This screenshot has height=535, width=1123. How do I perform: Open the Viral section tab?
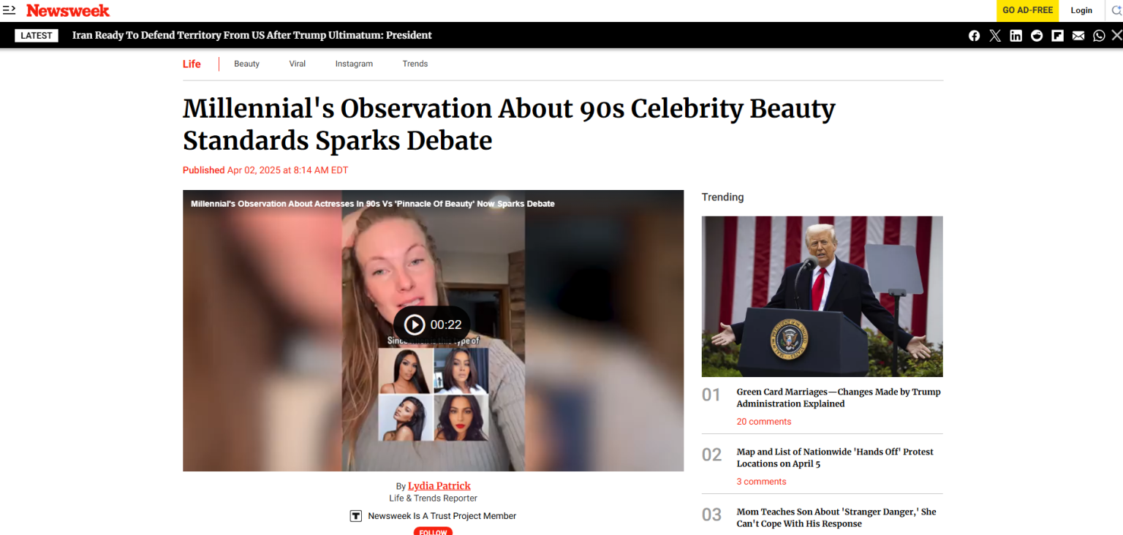[297, 64]
